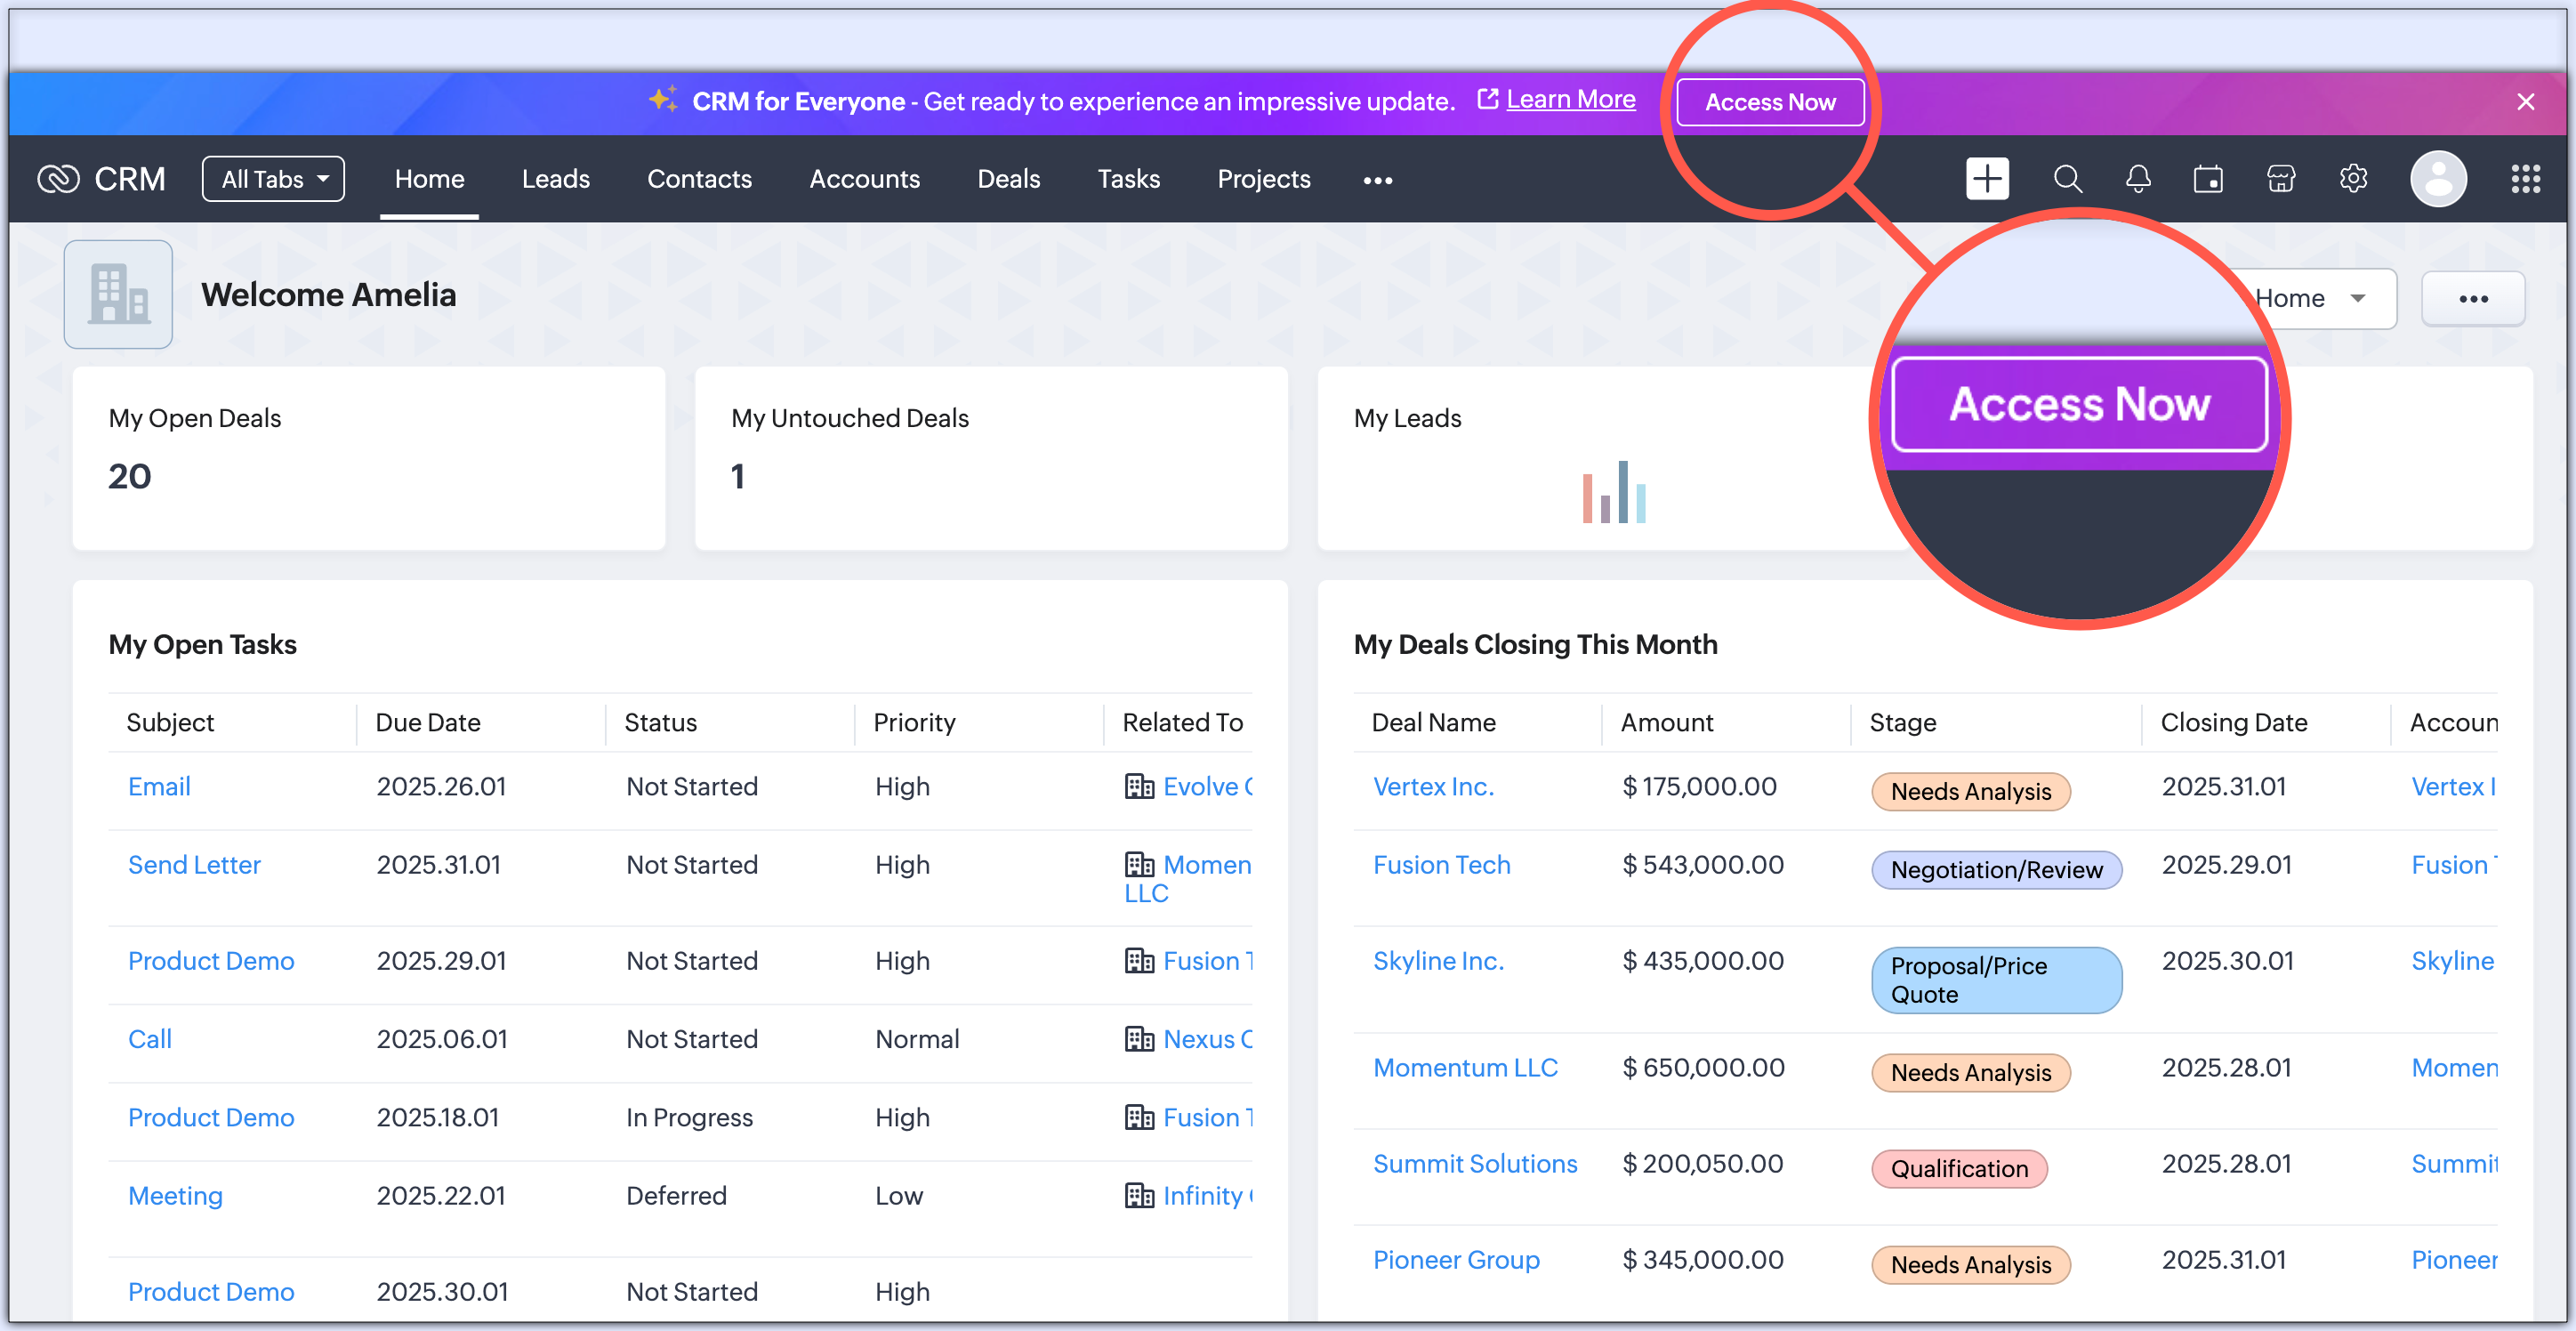Screen dimensions: 2576x1331
Task: Open the calendar icon in navbar
Action: (x=2208, y=179)
